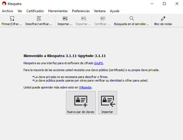Open the Preferencias menu
183x140 pixels.
(81, 11)
